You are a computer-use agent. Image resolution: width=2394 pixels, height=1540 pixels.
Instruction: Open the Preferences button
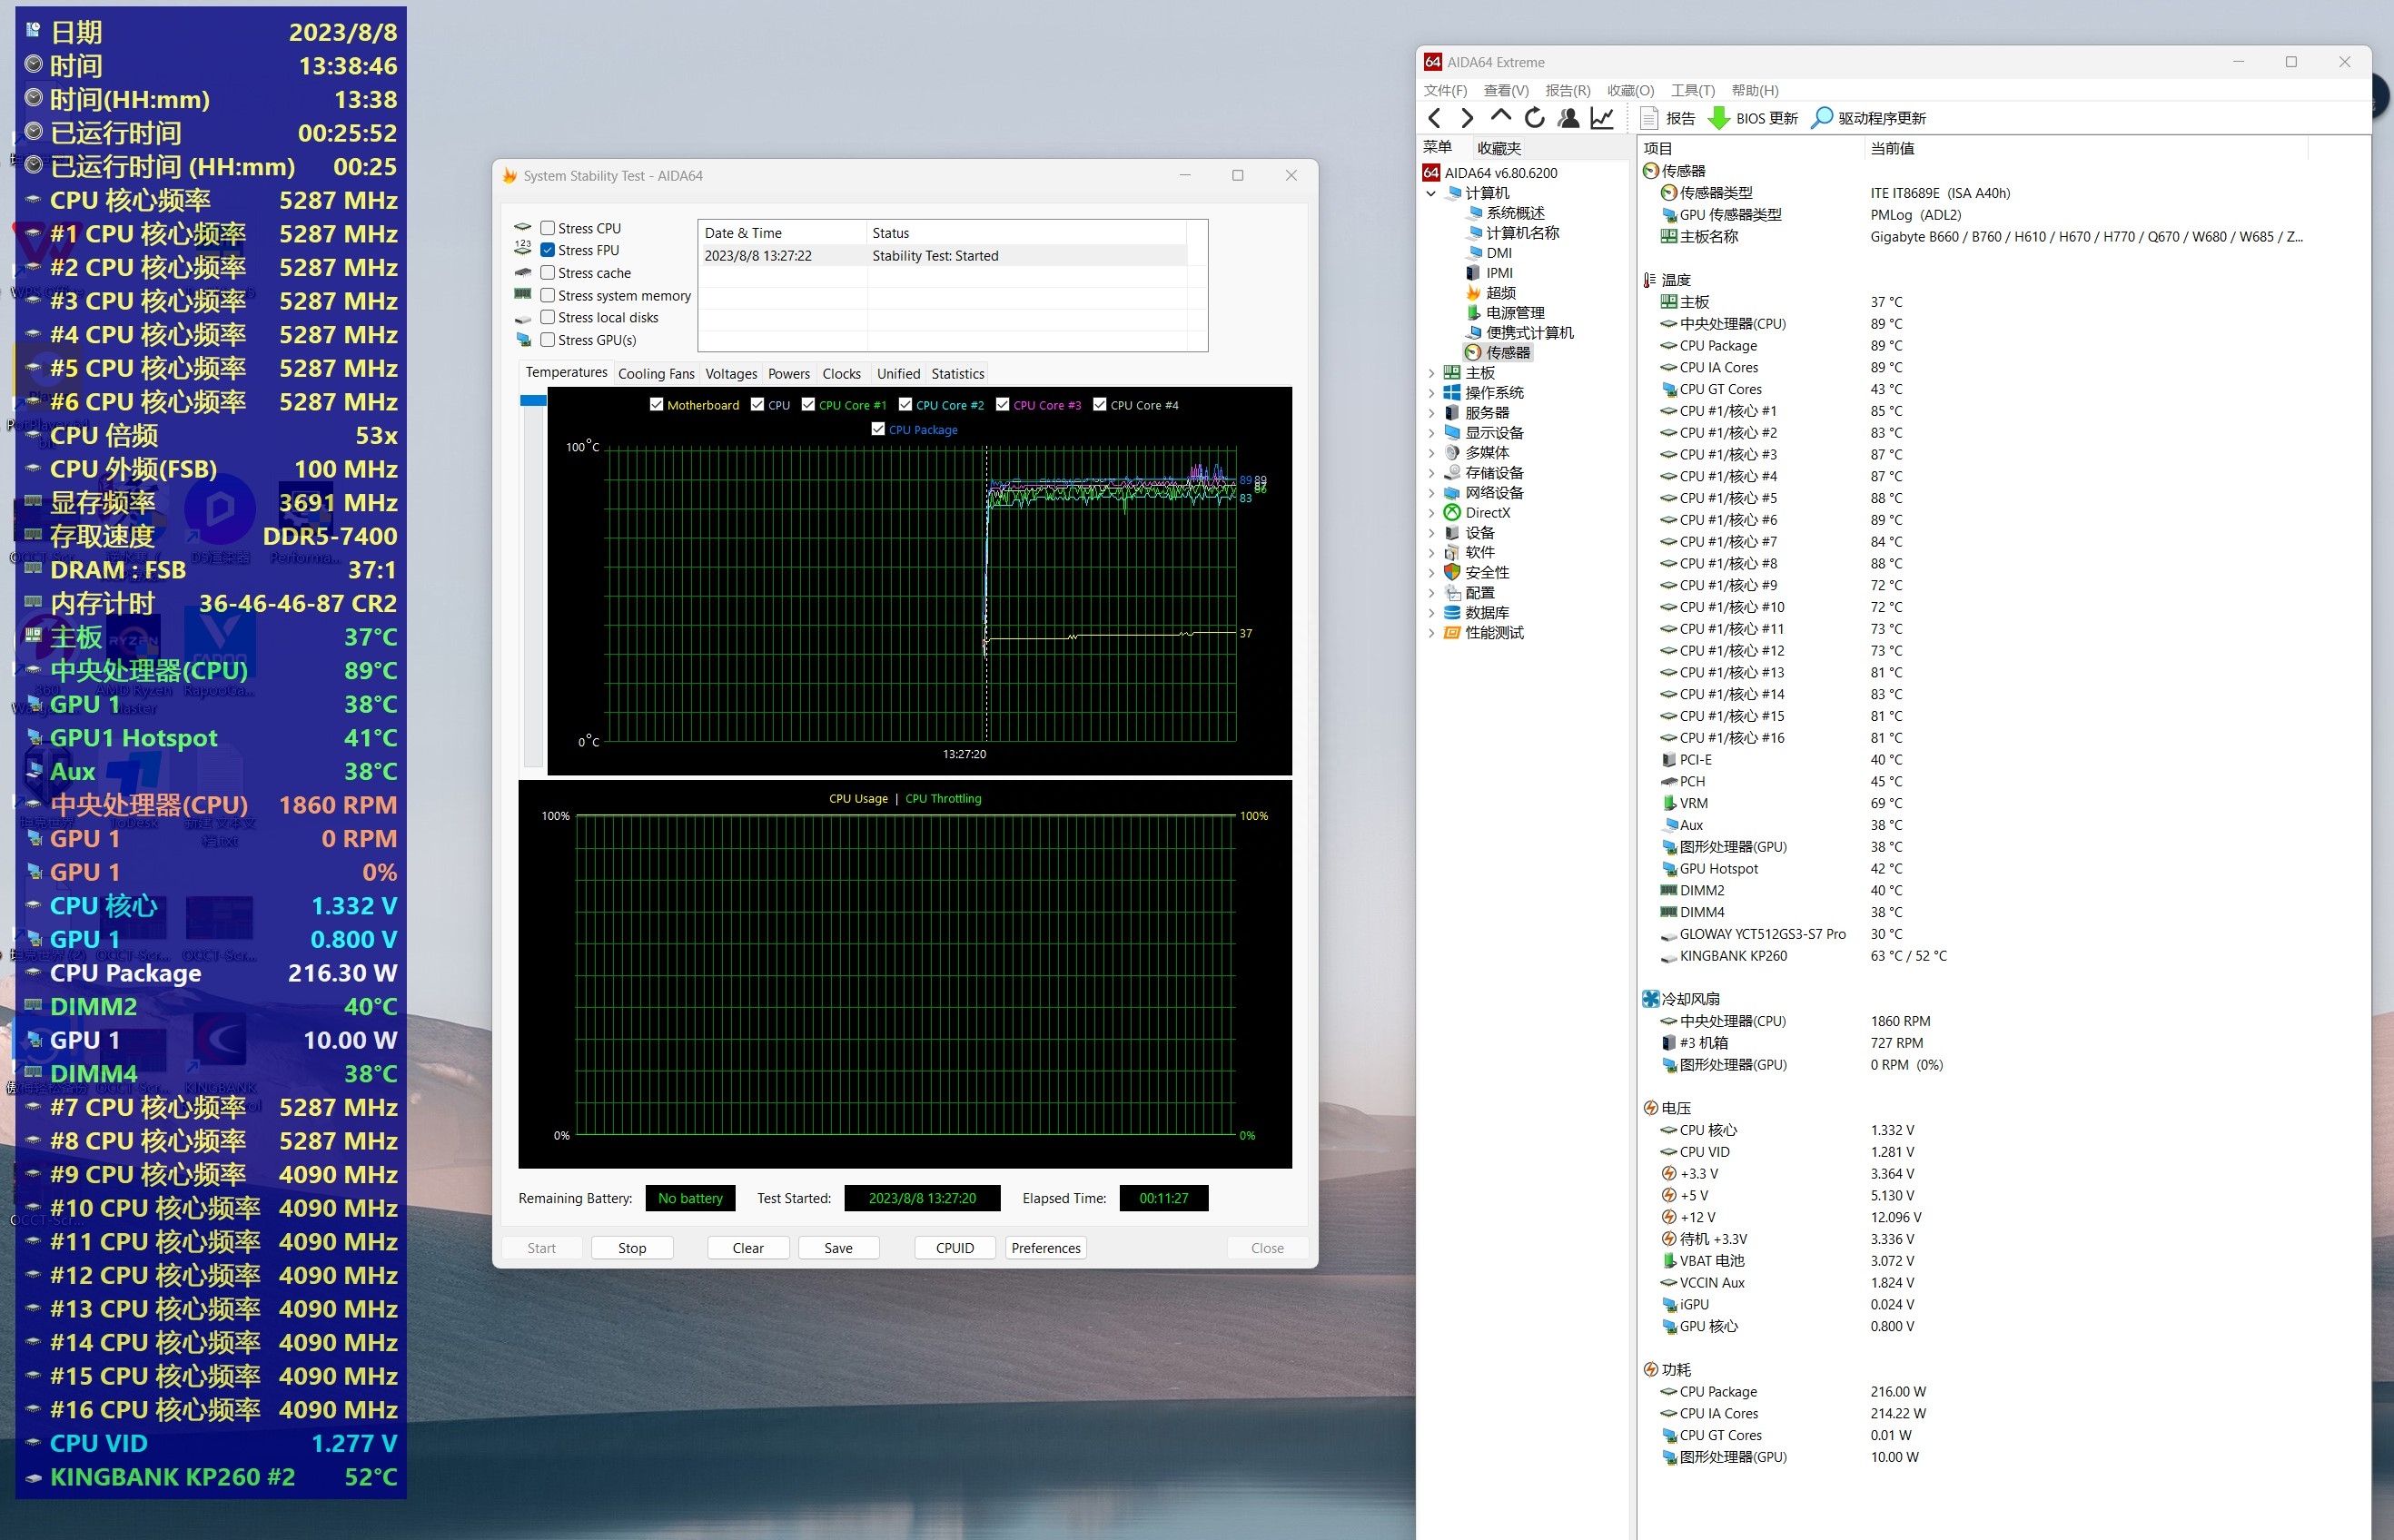tap(1046, 1248)
